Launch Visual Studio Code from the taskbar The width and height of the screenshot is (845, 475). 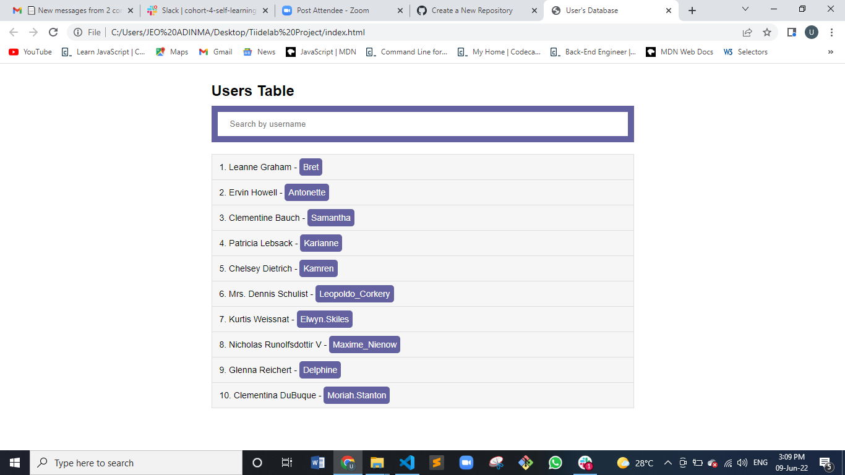[407, 462]
